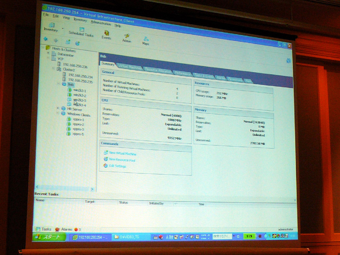The width and height of the screenshot is (340, 255).
Task: Click the New Virtual Machine command link
Action: (x=122, y=153)
